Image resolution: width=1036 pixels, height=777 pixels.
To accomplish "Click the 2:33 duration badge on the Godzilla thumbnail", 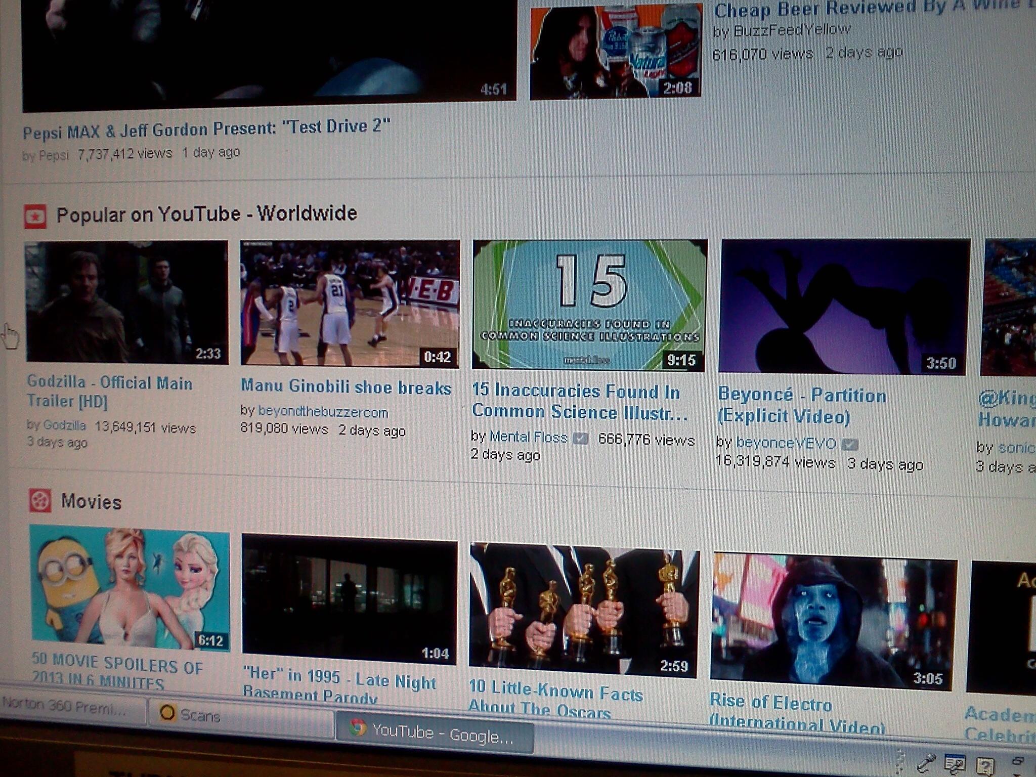I will tap(208, 353).
